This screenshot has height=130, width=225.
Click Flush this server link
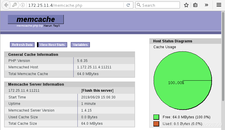click(97, 91)
